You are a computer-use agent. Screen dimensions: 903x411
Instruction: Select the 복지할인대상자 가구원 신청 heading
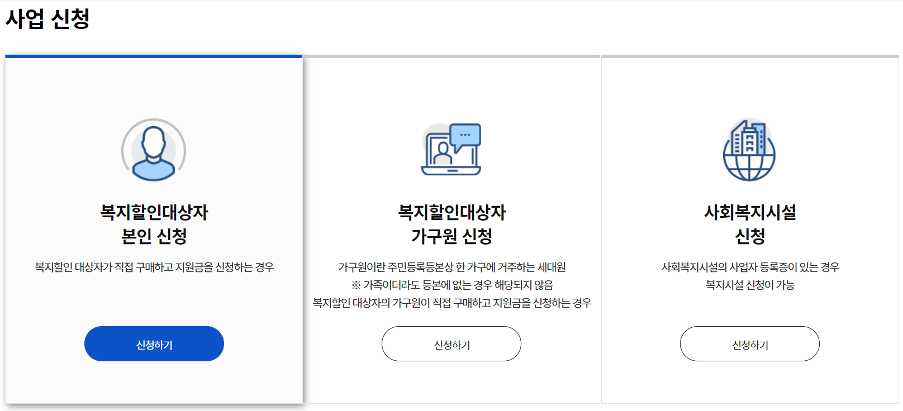click(451, 224)
